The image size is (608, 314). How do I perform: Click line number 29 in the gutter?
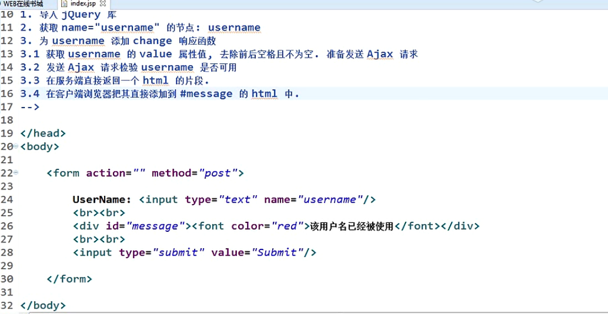7,265
